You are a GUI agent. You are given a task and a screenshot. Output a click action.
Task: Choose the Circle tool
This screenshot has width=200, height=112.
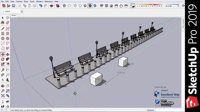tap(3, 38)
